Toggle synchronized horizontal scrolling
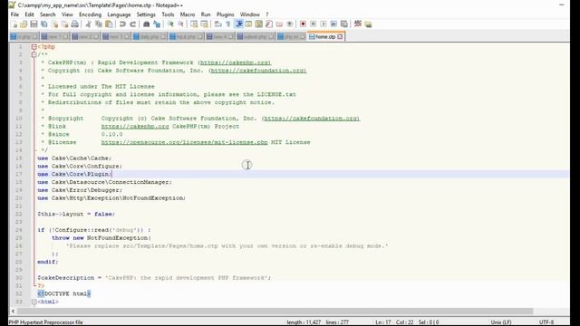580x326 pixels. (x=204, y=24)
